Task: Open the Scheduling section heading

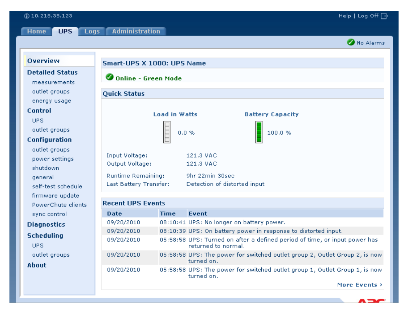Action: 45,236
